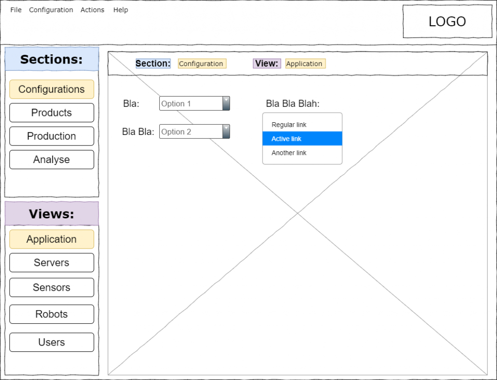
Task: Open the Help menu
Action: tap(120, 10)
